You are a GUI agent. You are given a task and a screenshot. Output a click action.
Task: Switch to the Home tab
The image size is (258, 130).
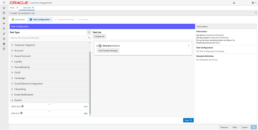[x=12, y=8]
